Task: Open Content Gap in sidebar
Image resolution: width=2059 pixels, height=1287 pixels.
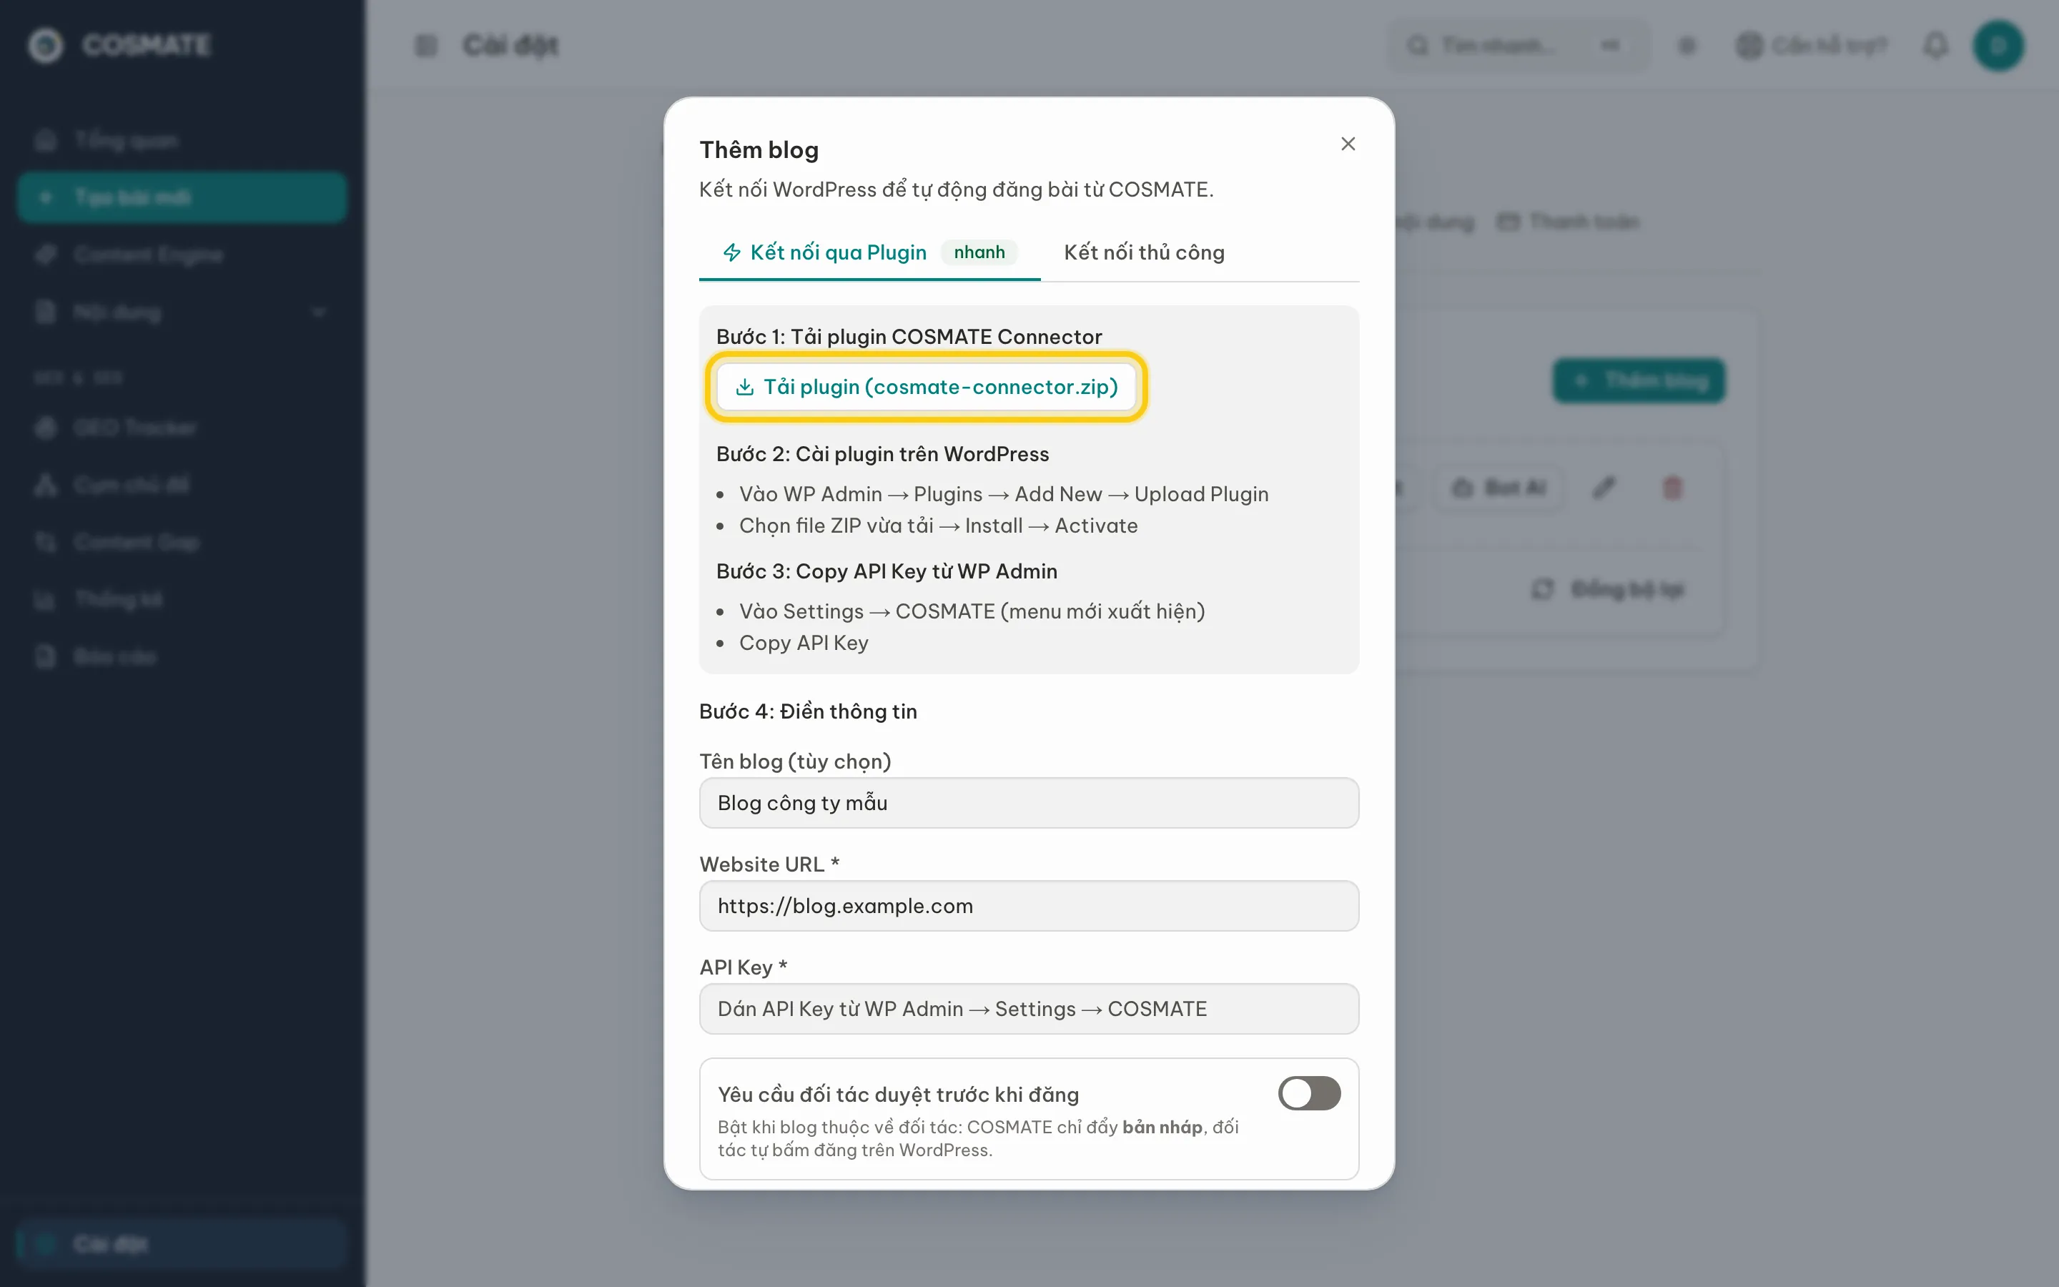Action: click(181, 542)
